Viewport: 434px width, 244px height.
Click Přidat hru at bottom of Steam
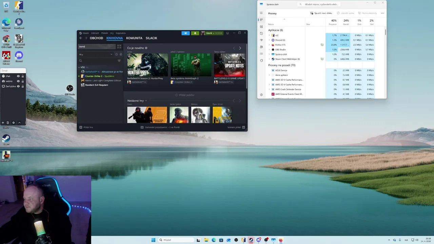[86, 127]
